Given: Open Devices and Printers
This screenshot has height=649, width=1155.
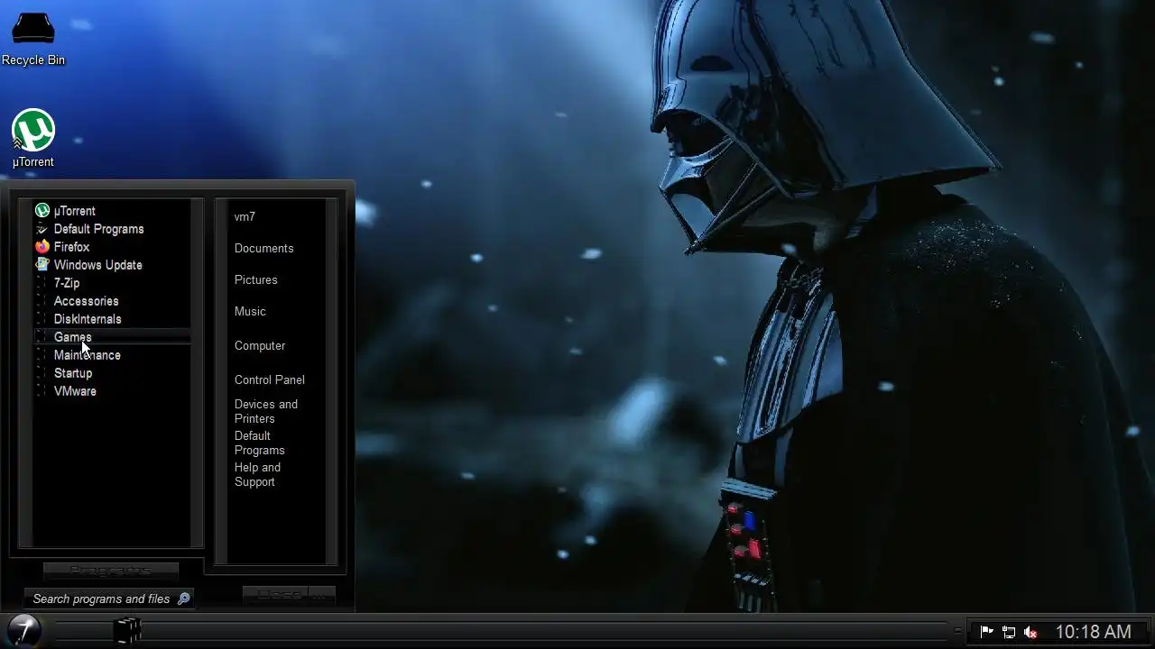Looking at the screenshot, I should (265, 412).
